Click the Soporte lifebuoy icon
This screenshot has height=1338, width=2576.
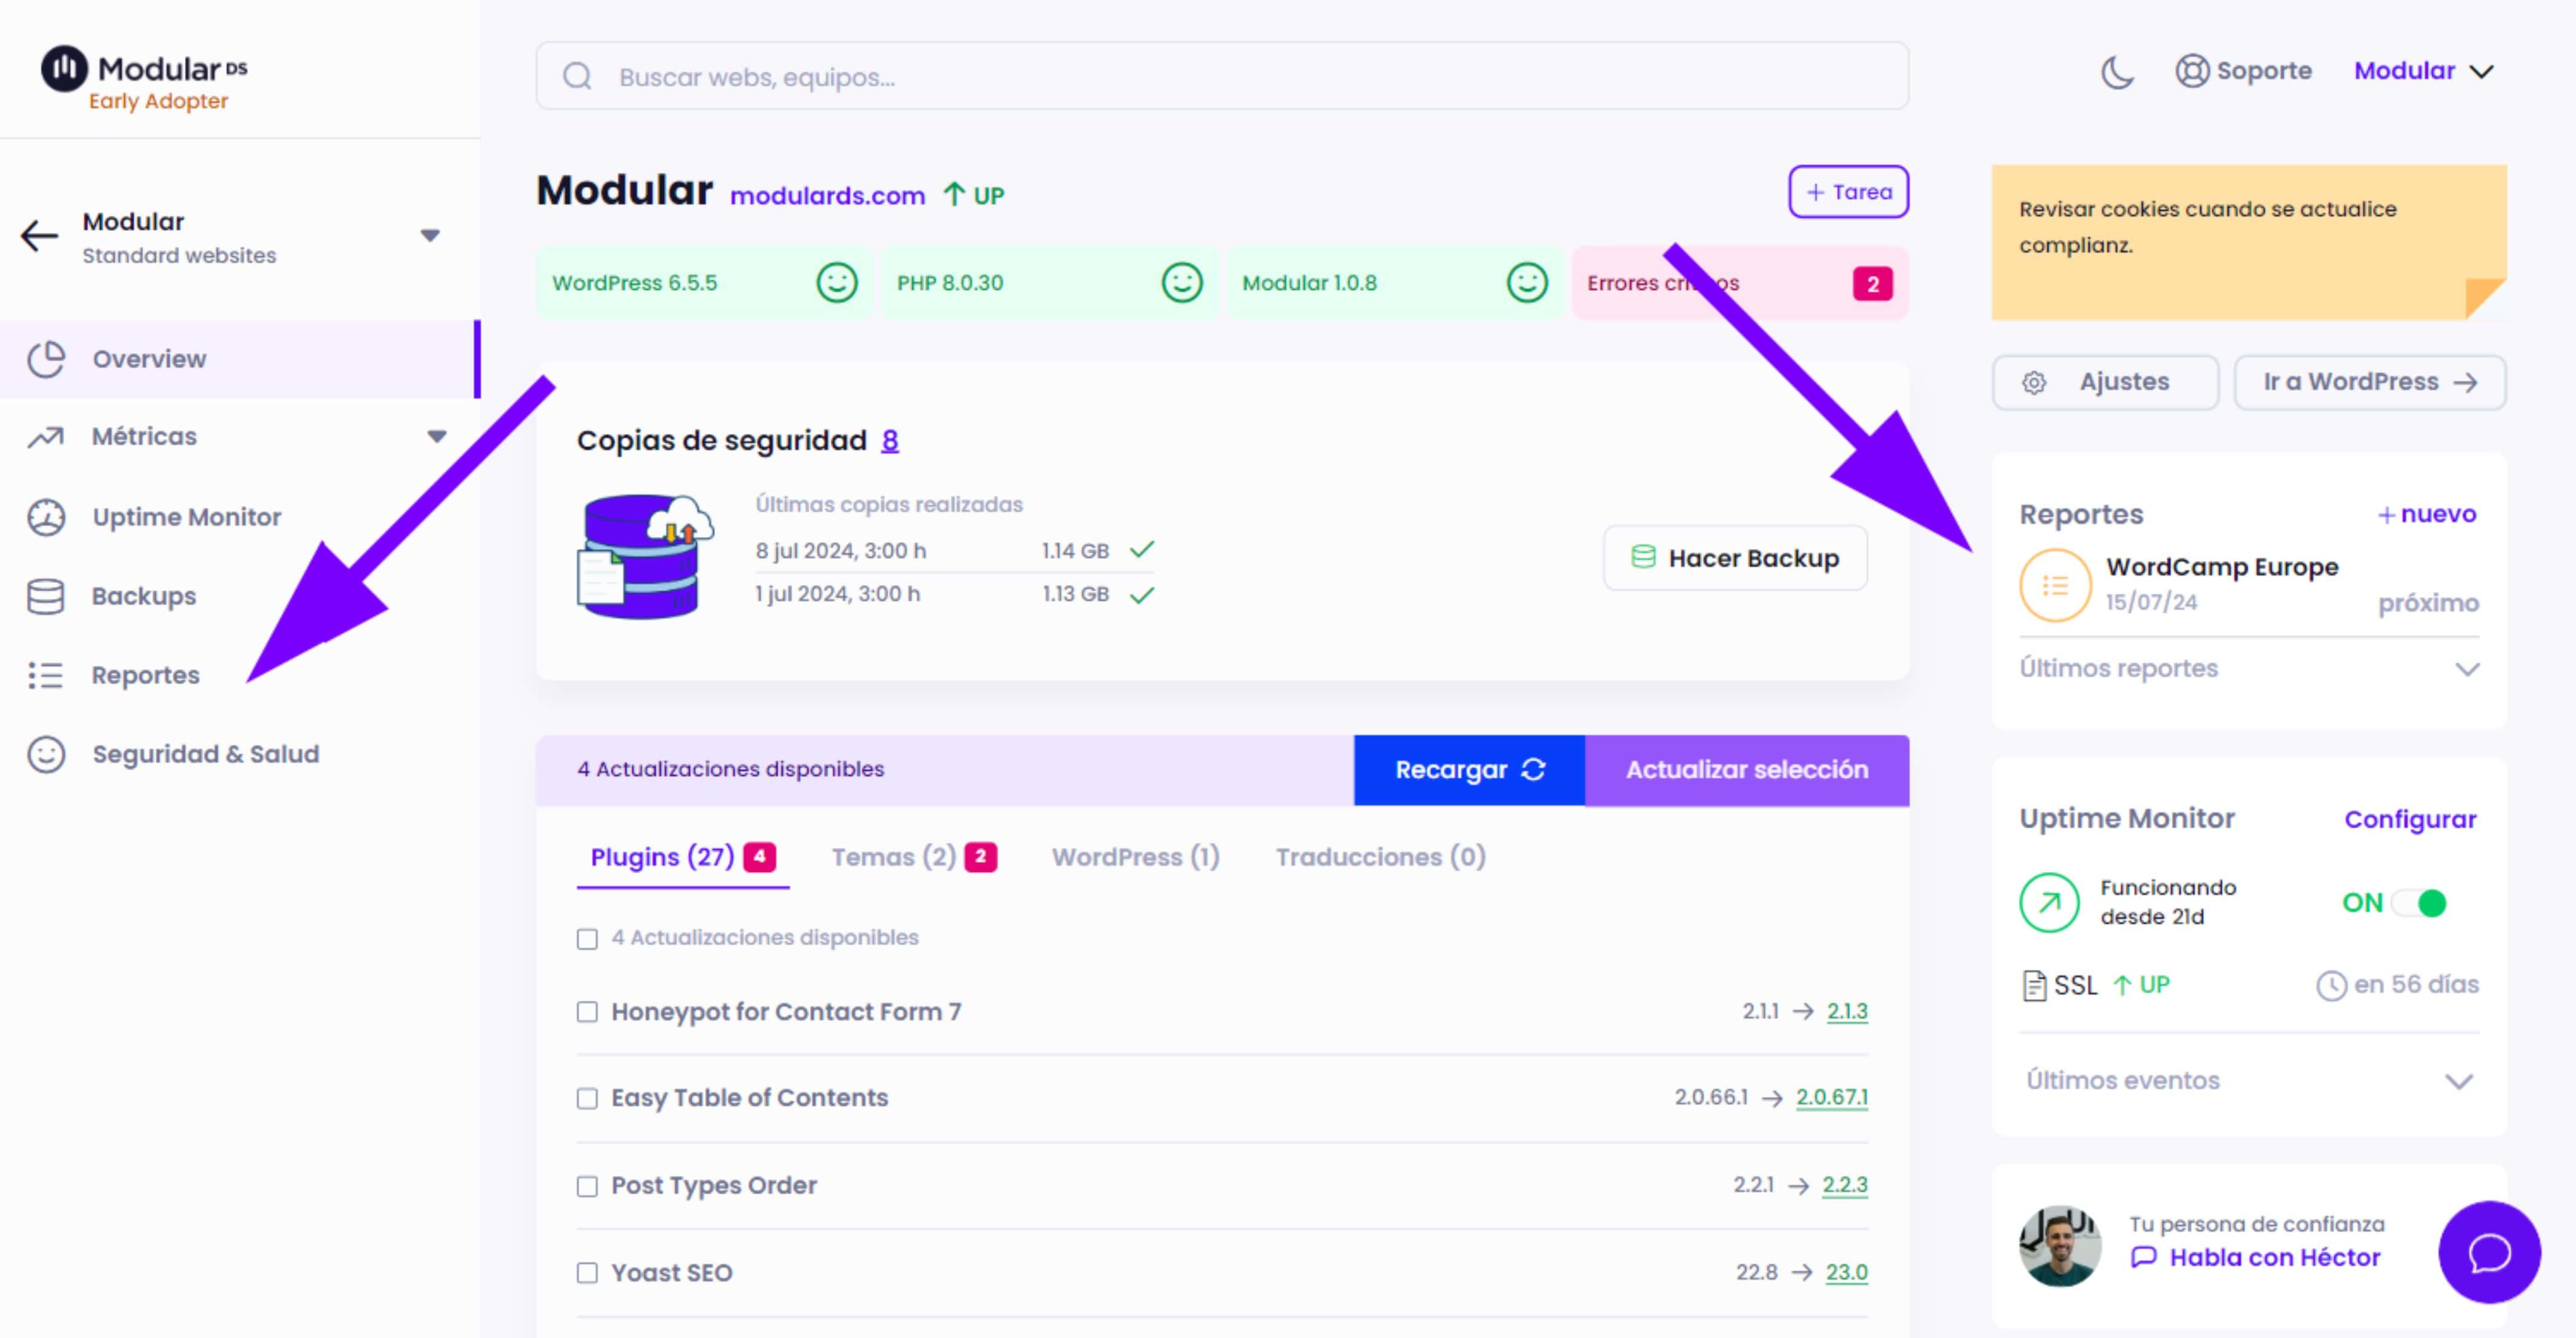(x=2191, y=71)
